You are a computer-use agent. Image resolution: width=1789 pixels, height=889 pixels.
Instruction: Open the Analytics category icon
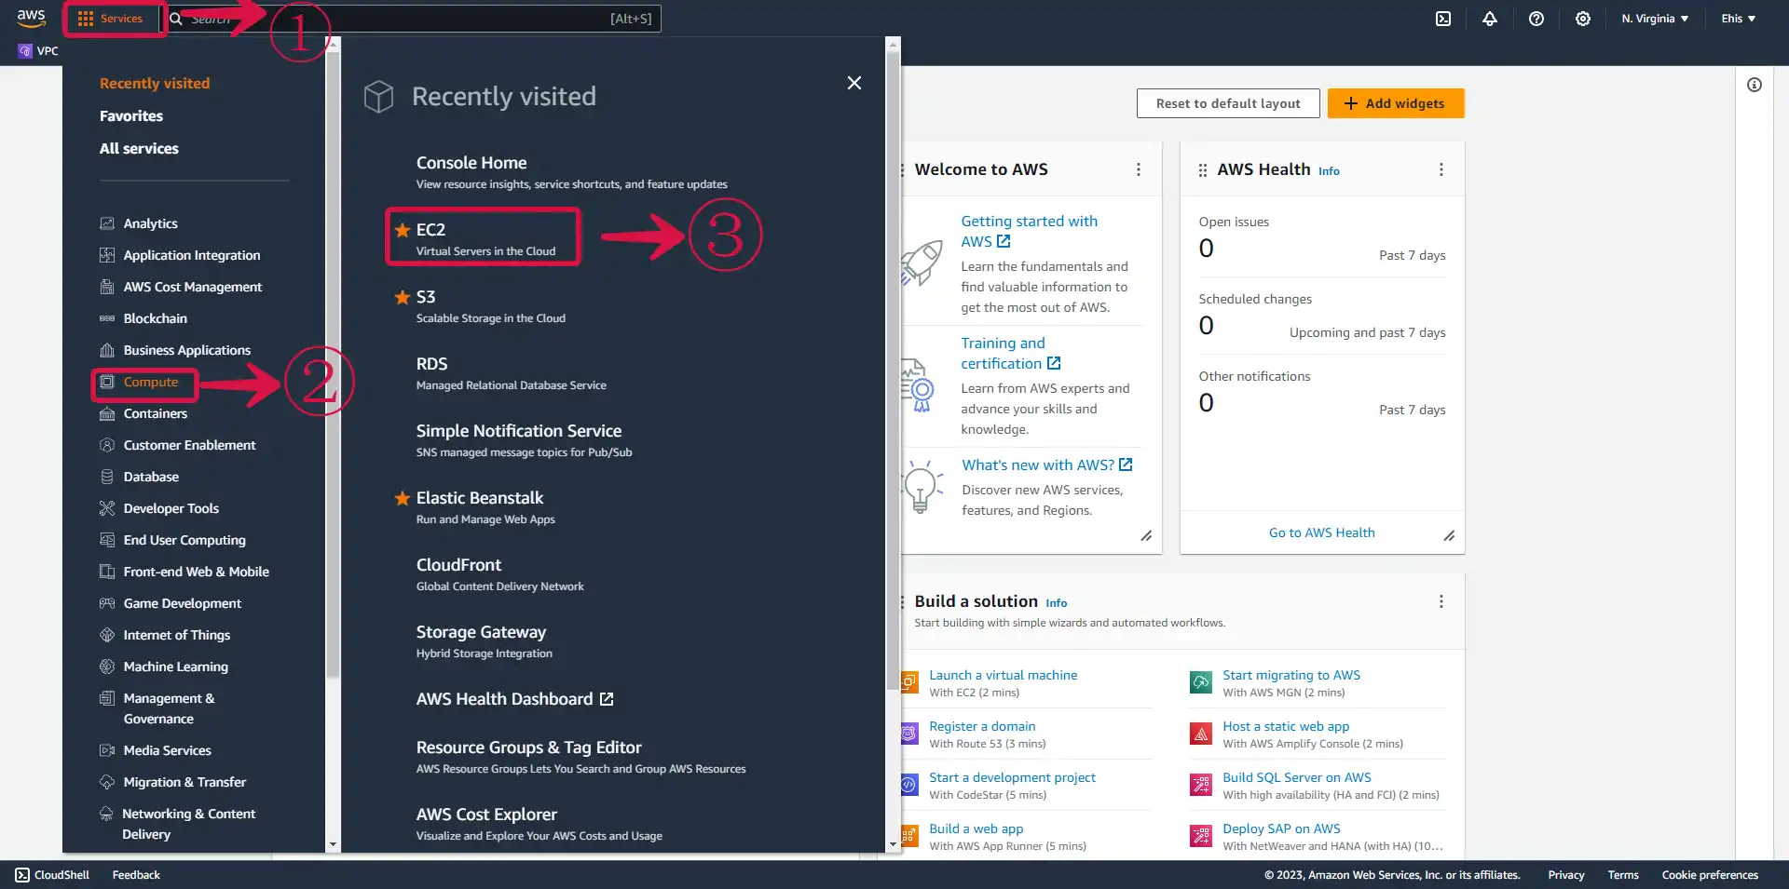coord(107,223)
